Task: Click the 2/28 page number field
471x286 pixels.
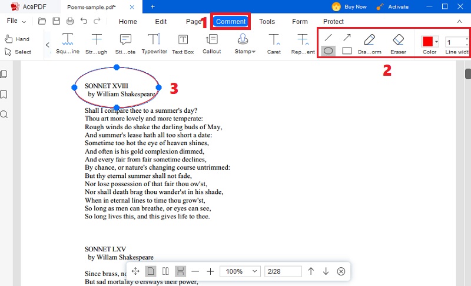Action: point(283,271)
